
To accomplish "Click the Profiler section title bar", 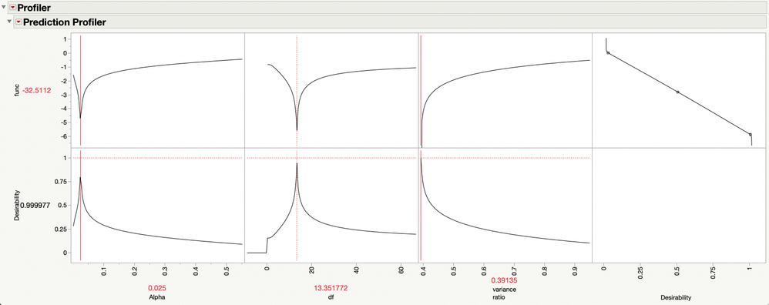I will [388, 8].
